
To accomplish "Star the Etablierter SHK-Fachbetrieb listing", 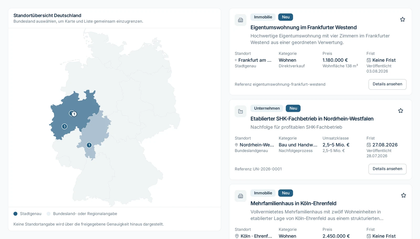I will point(401,111).
